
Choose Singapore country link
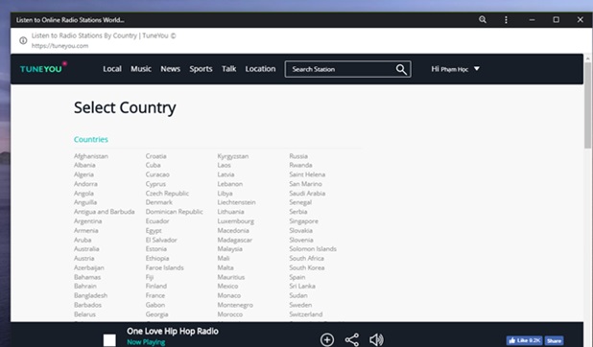[303, 221]
